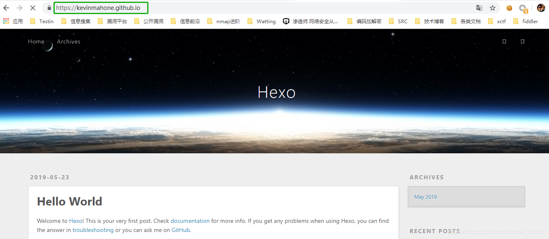The height and width of the screenshot is (239, 549).
Task: Follow the Hexo link in the post text
Action: tap(75, 221)
